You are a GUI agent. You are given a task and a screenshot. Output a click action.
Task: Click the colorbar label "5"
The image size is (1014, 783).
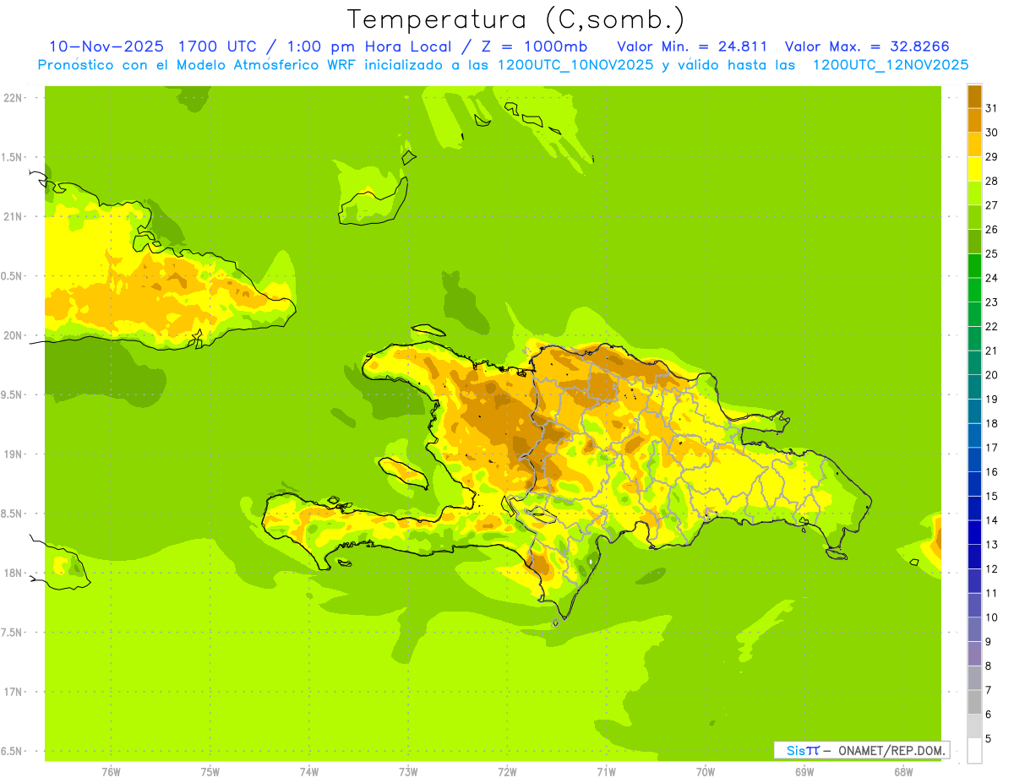point(988,739)
